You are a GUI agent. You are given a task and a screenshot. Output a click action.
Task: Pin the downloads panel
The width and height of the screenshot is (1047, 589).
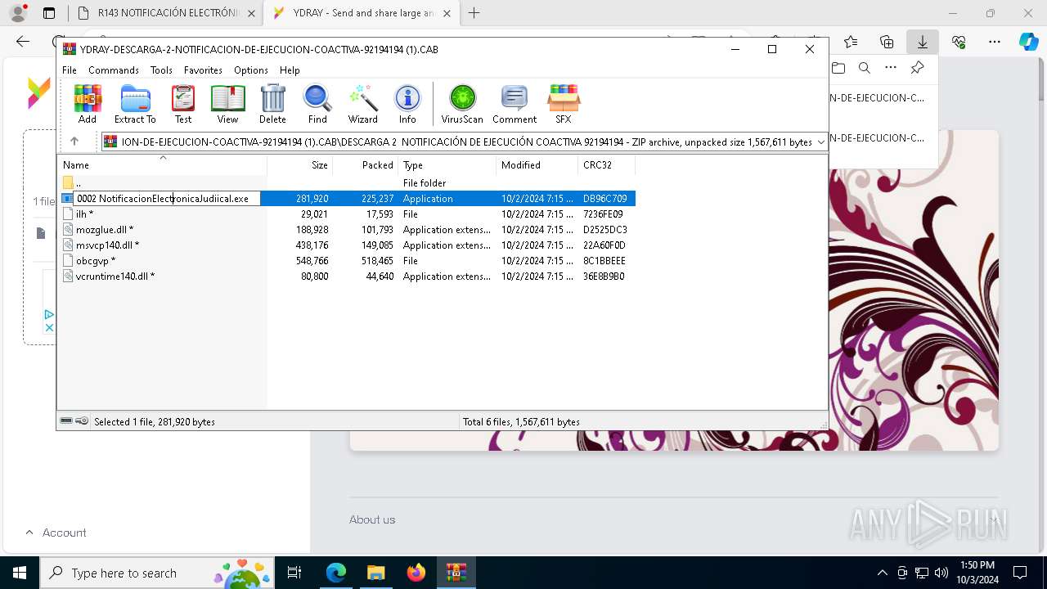click(x=917, y=68)
